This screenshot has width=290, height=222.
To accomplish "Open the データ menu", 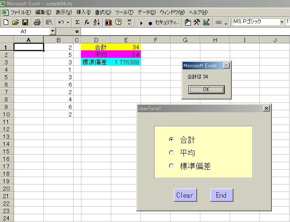I will (147, 12).
